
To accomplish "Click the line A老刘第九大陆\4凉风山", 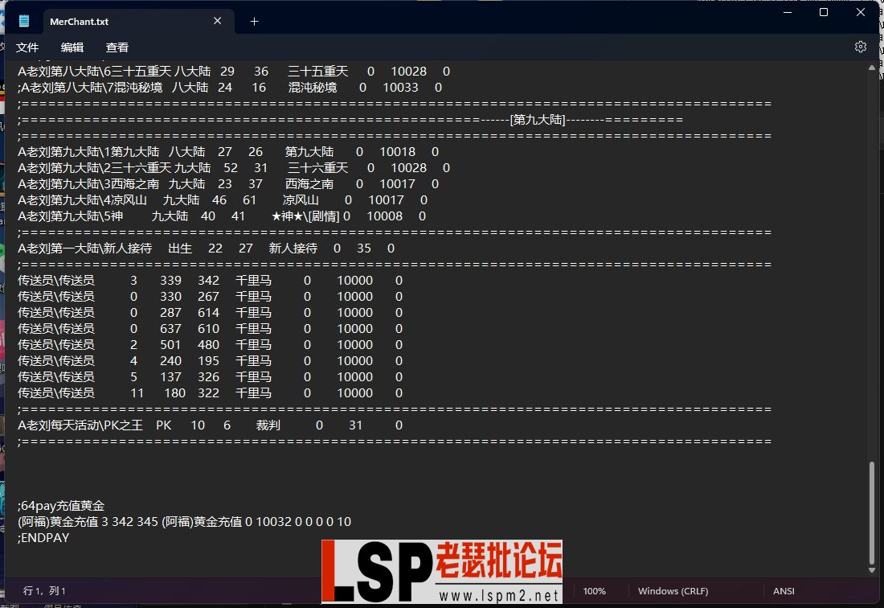I will 223,200.
